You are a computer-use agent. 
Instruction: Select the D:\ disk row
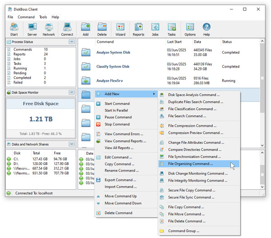tap(41, 164)
